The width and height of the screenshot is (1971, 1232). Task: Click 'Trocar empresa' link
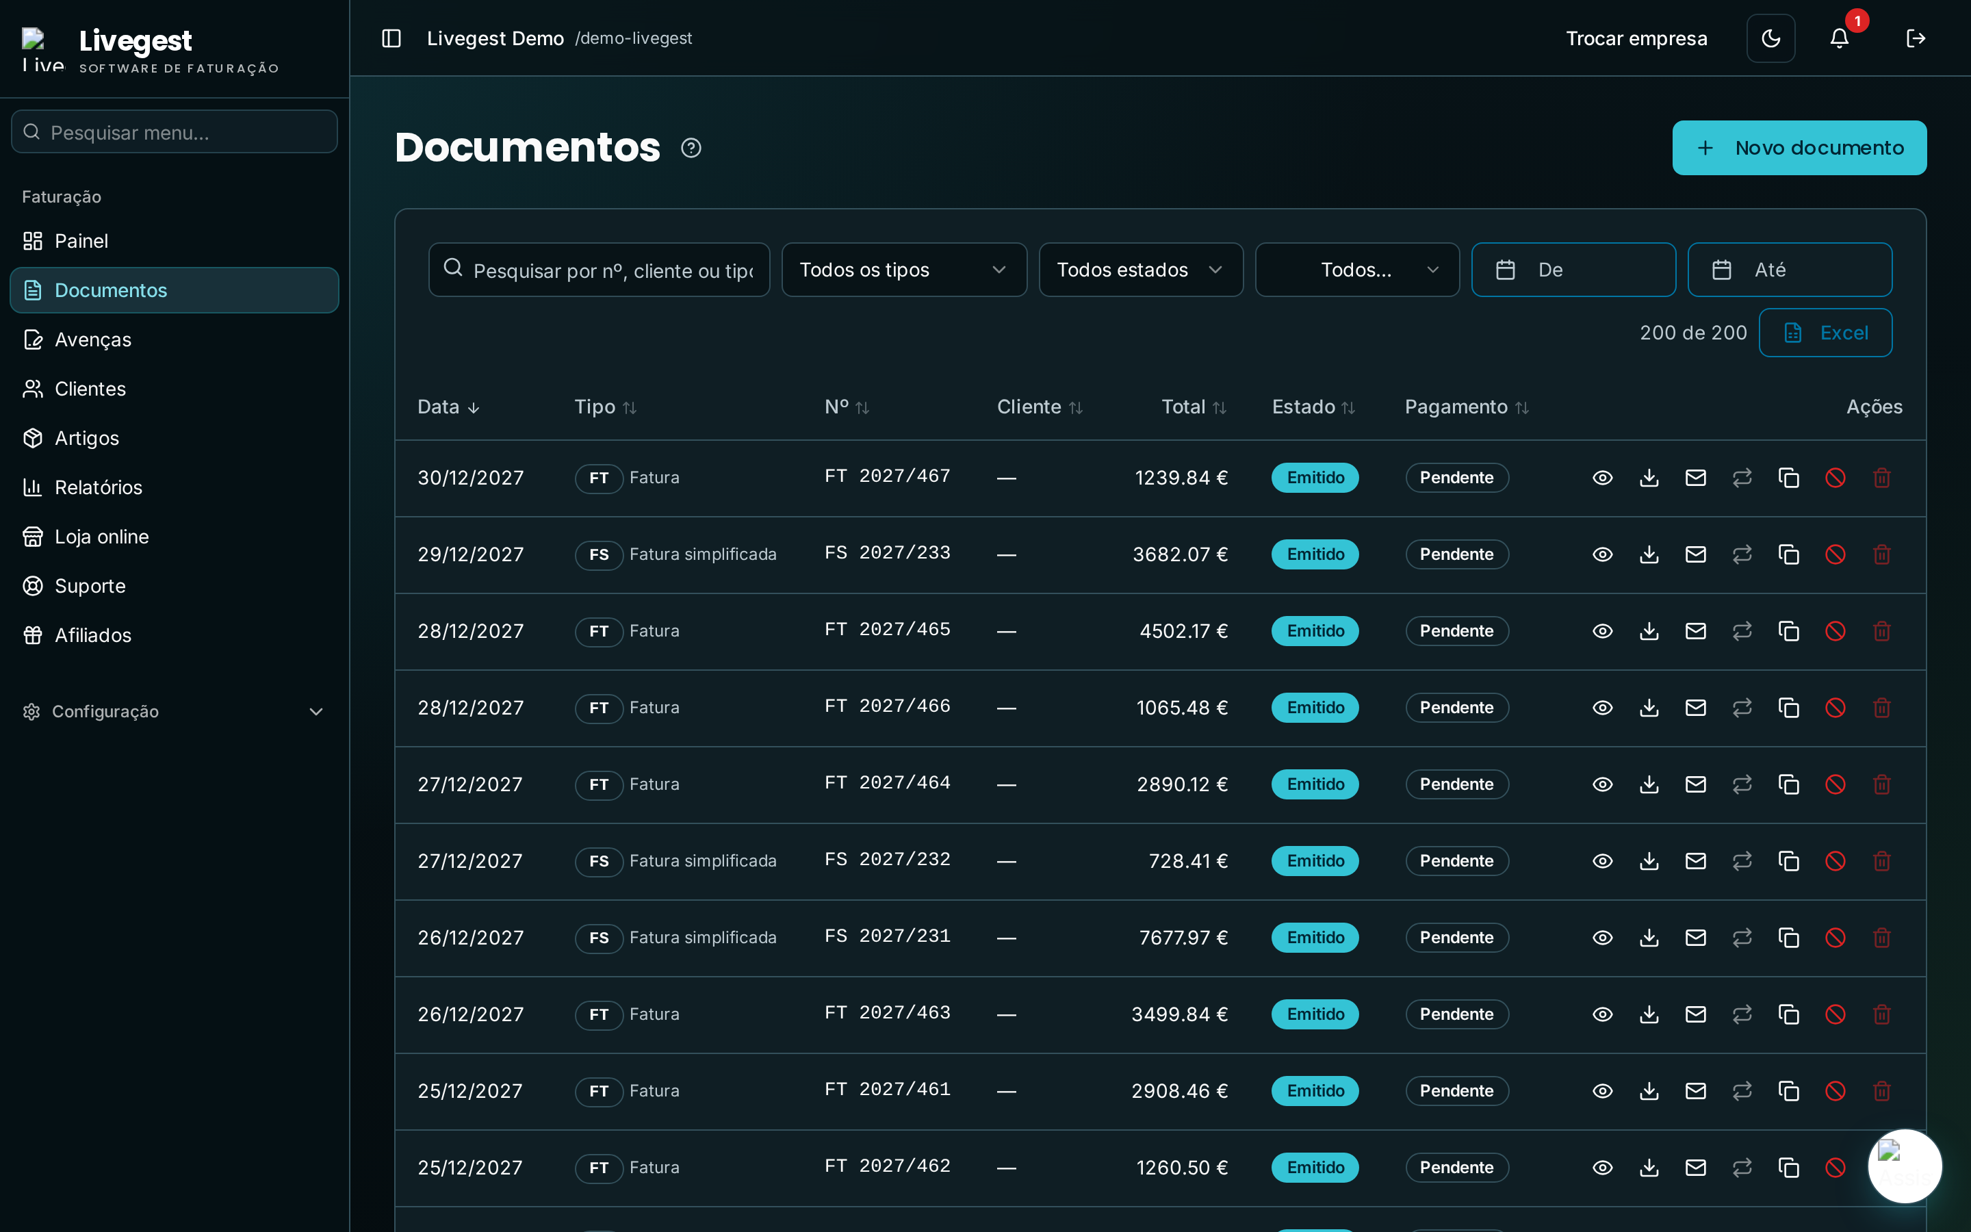pyautogui.click(x=1636, y=38)
